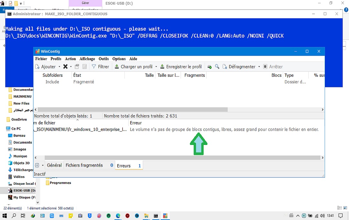The height and width of the screenshot is (220, 349).
Task: Click the disk check icon with green mark
Action: click(x=209, y=67)
